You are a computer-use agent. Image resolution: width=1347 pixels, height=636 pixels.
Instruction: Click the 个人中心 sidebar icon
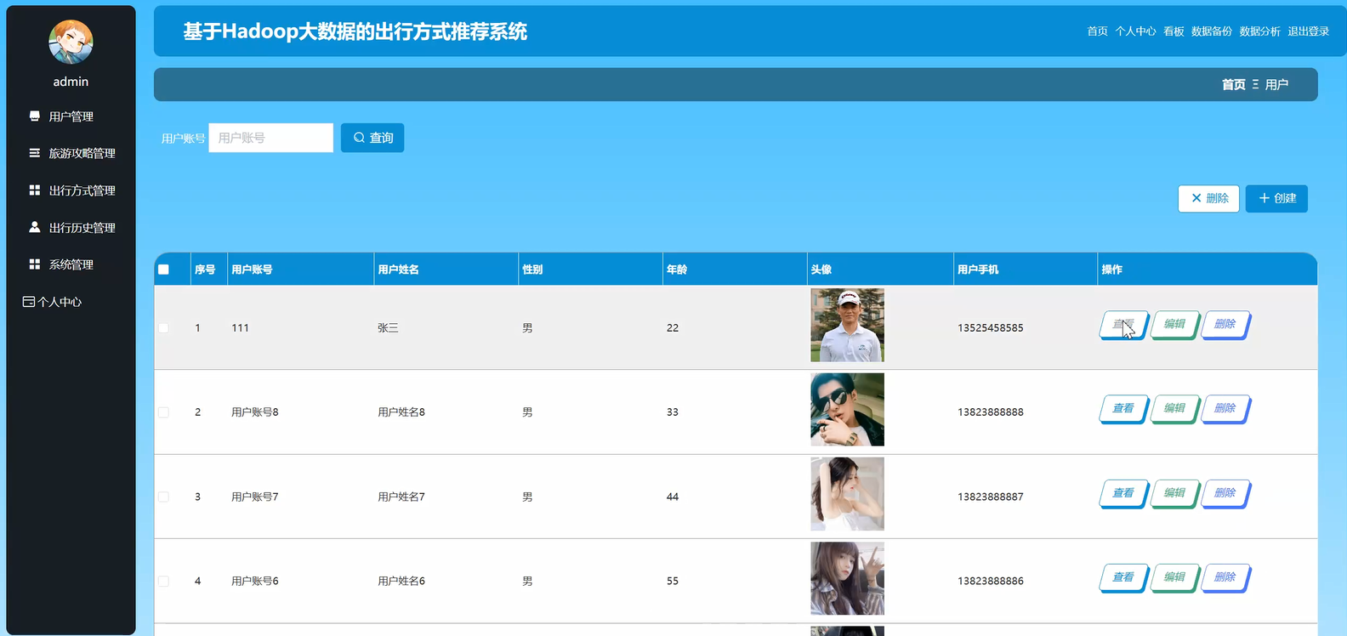pos(29,302)
